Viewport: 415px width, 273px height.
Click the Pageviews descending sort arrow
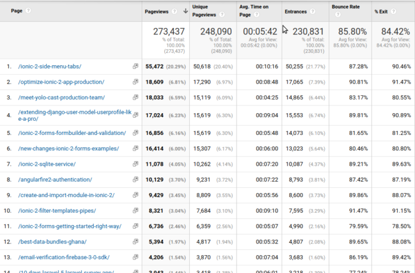coord(185,11)
